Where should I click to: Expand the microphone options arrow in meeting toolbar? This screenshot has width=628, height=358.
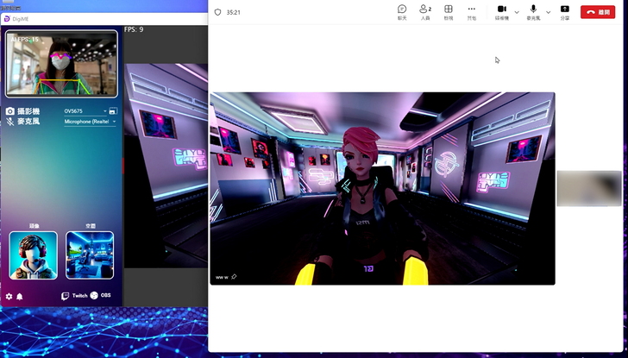[x=549, y=12]
